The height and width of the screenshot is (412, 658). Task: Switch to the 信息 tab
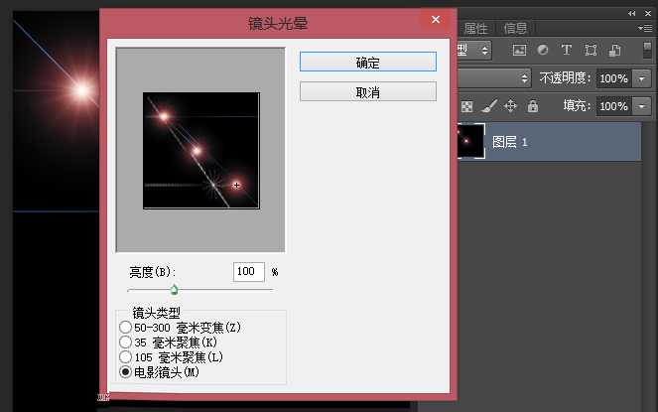(x=515, y=28)
